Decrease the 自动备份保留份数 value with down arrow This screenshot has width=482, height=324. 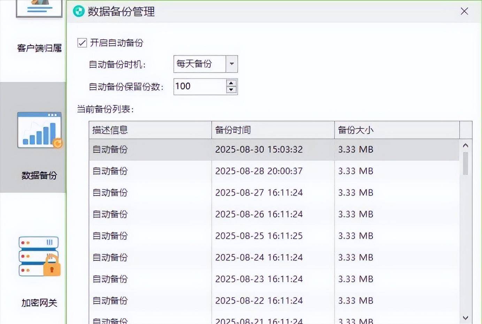[x=231, y=90]
